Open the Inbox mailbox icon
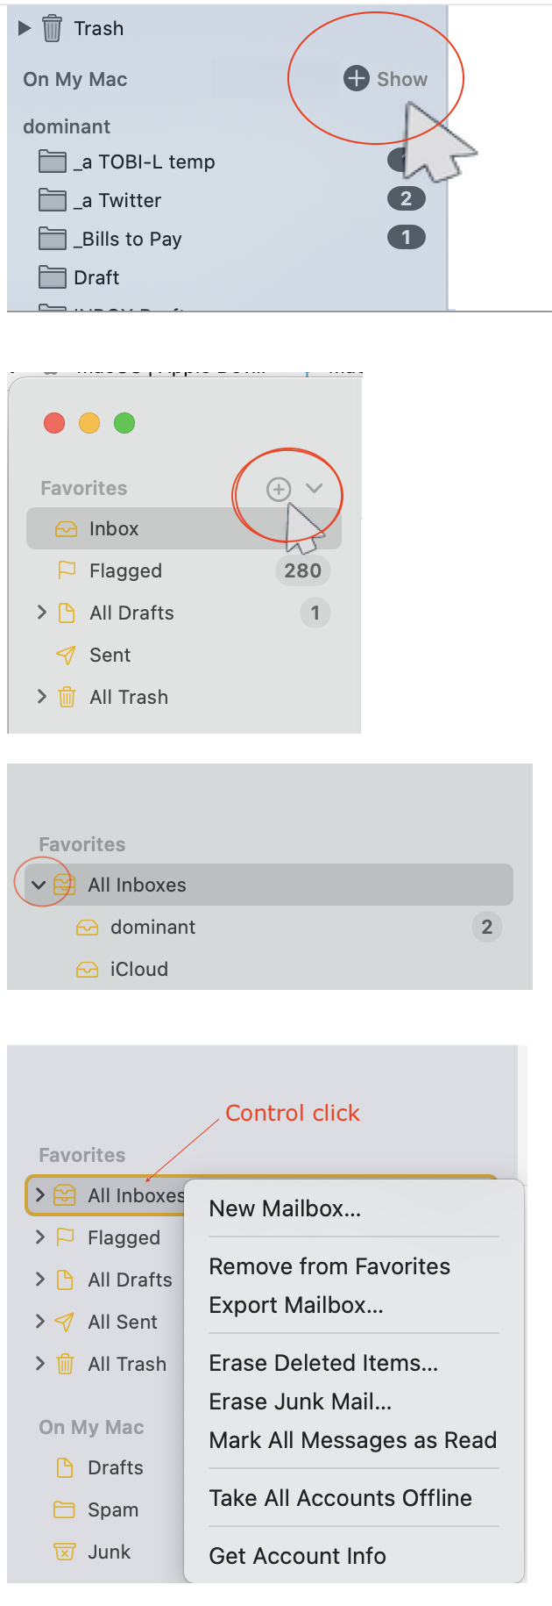This screenshot has width=552, height=1606. click(x=67, y=528)
